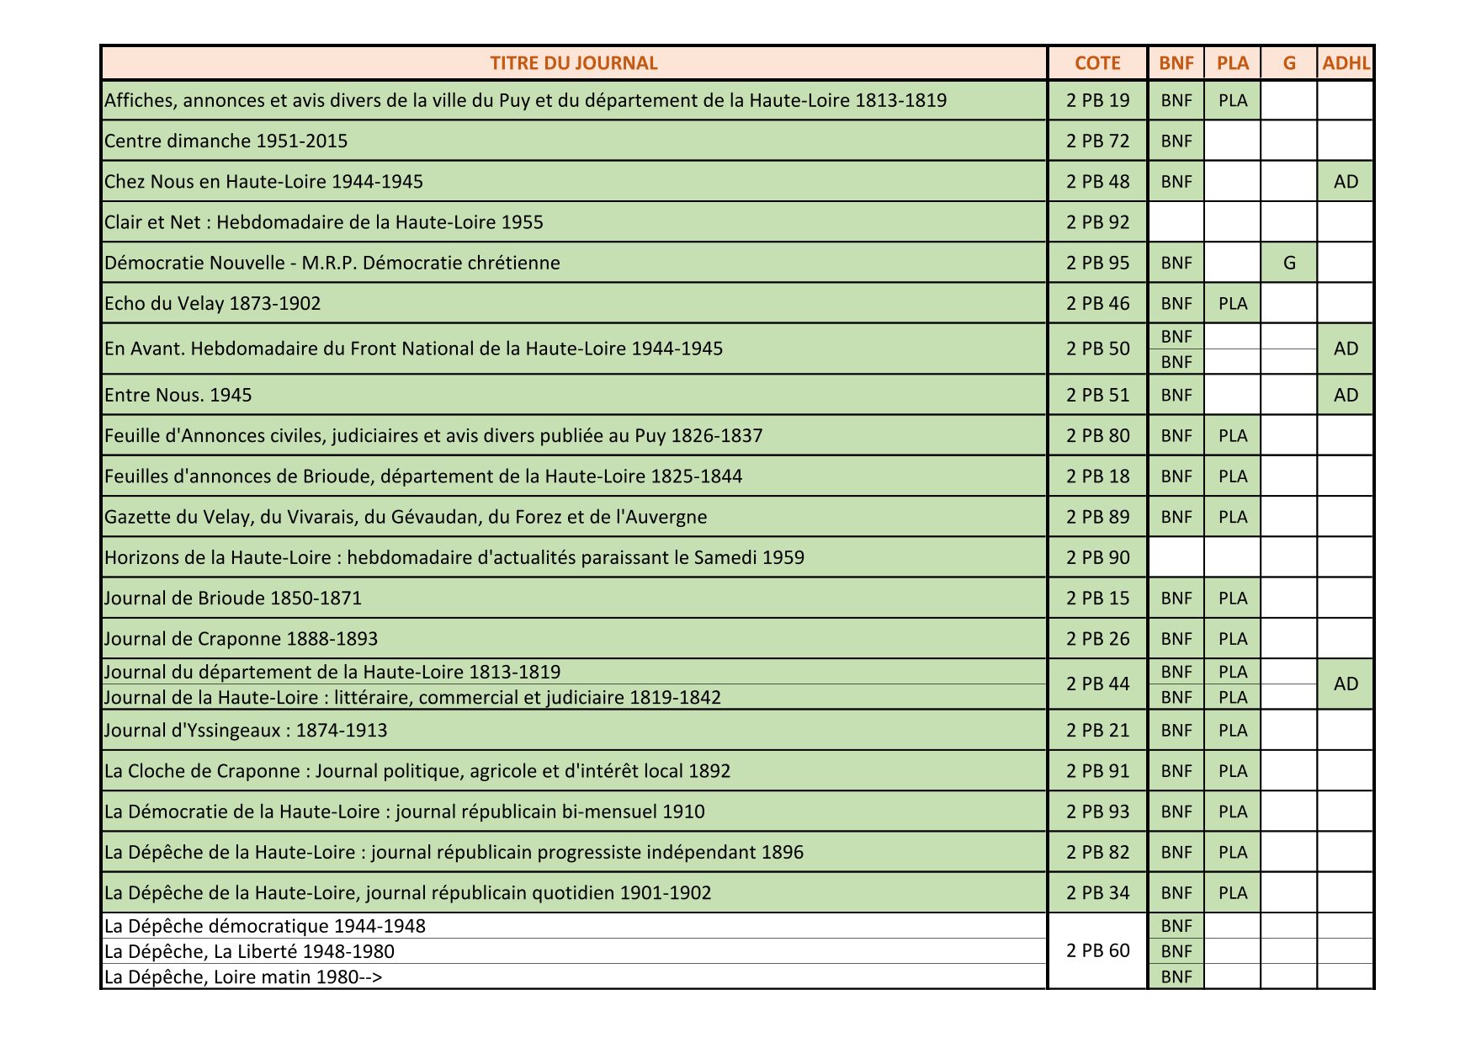Screen dimensions: 1476x1043
Task: Select the AD cell in Entre Nous row
Action: click(x=1346, y=395)
